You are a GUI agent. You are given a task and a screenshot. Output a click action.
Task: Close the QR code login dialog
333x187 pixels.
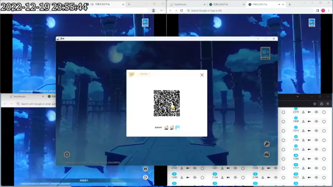[x=202, y=75]
